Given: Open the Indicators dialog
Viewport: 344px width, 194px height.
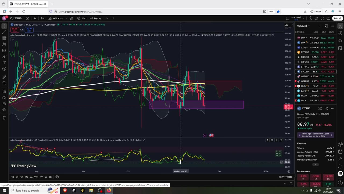Looking at the screenshot, I should click(56, 18).
